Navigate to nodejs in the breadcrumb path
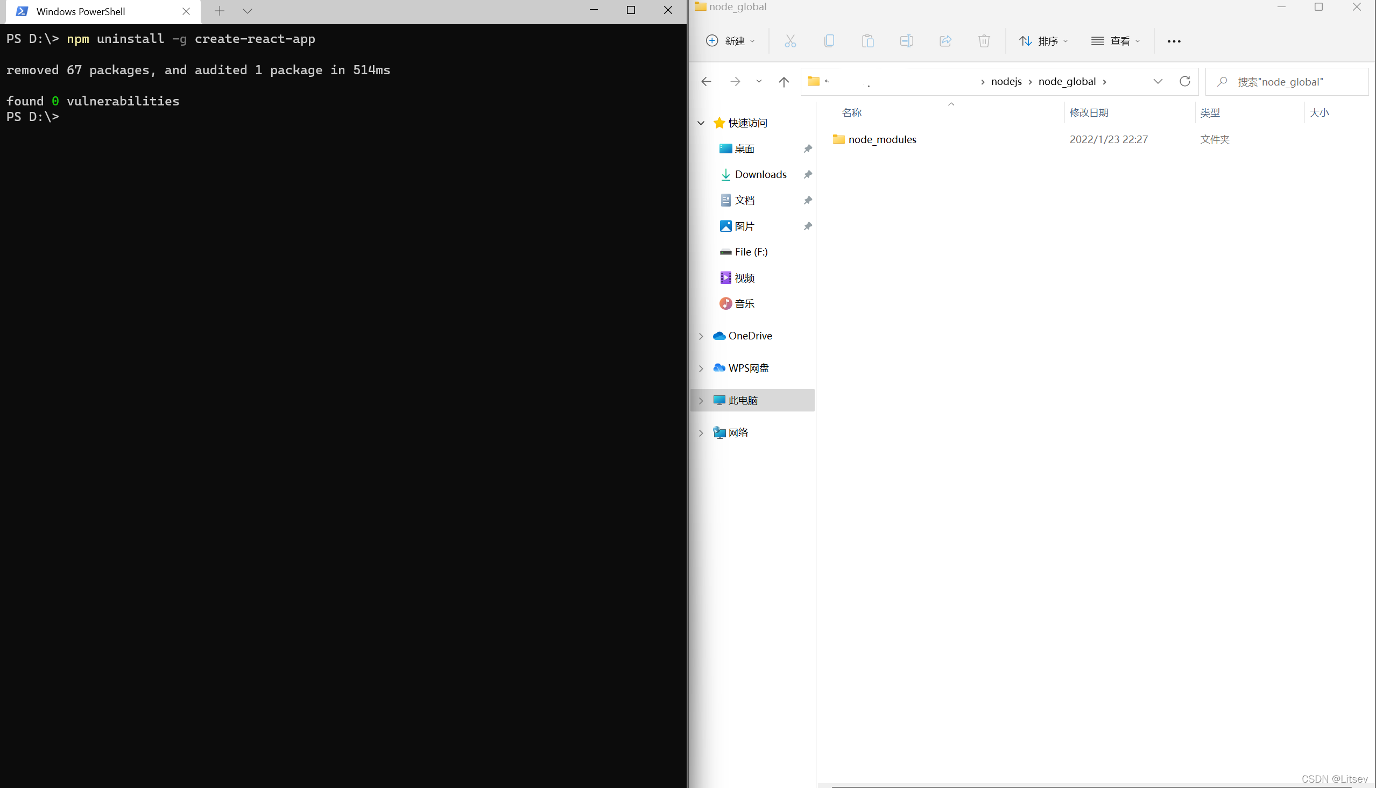 pos(1006,81)
